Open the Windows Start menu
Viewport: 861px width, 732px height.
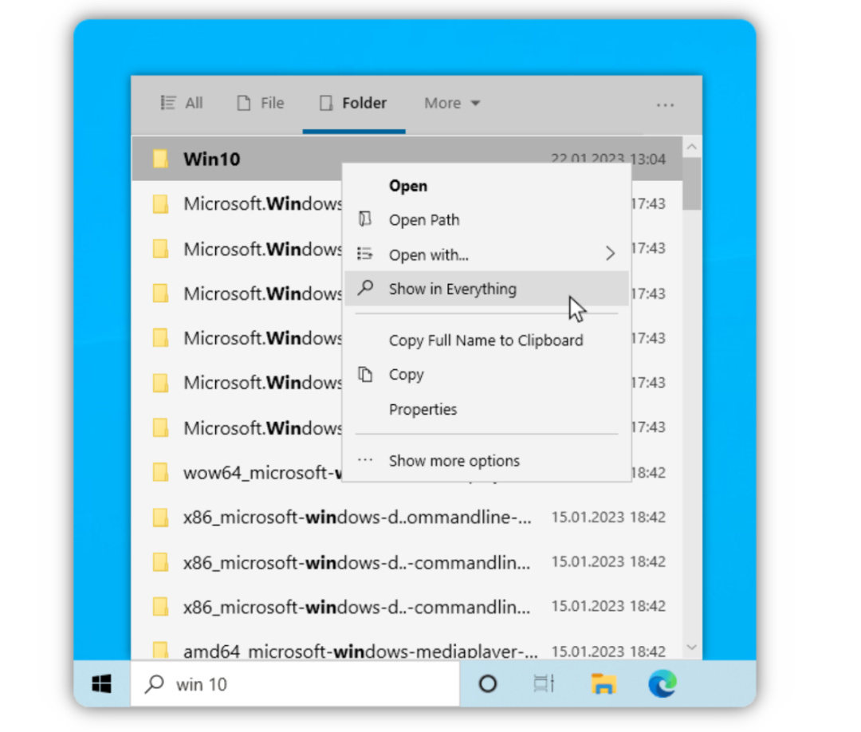101,684
